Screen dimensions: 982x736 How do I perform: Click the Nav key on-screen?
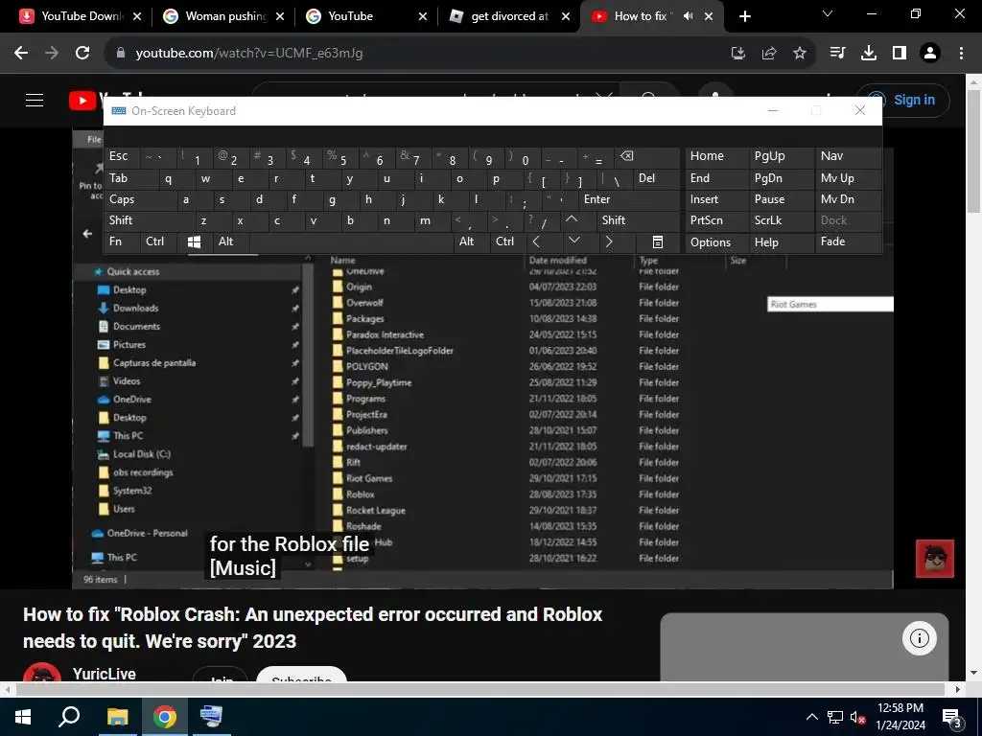848,157
